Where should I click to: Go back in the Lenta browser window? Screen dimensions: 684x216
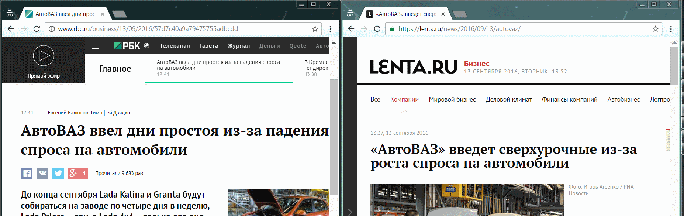(351, 29)
